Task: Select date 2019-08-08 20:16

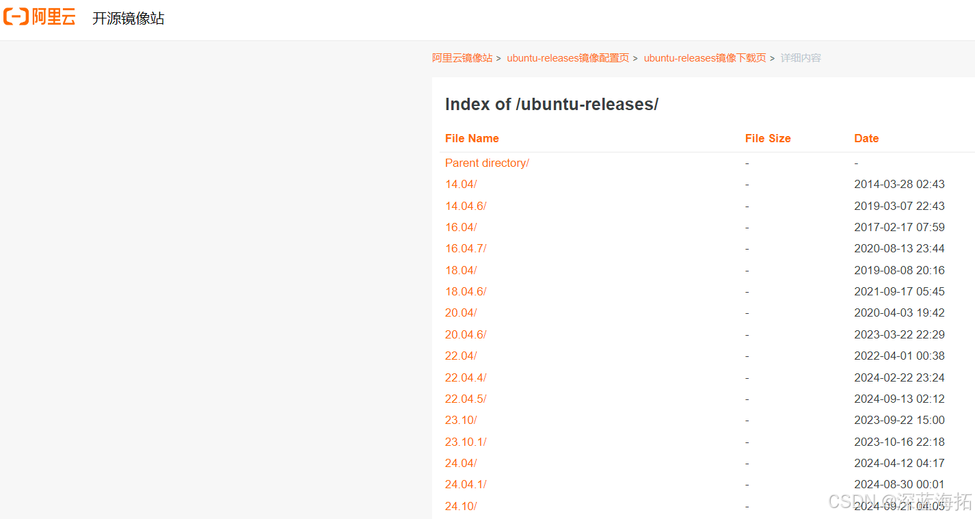Action: (x=899, y=270)
